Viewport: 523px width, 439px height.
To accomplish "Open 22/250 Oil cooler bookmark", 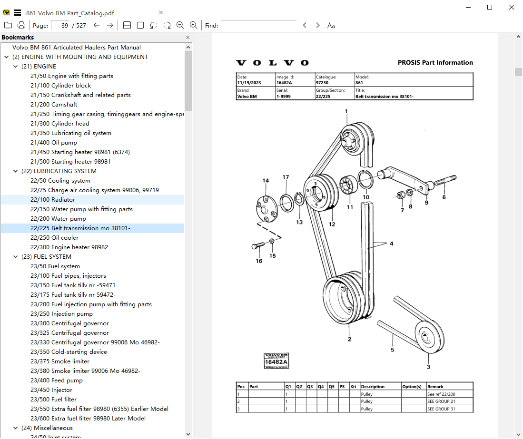I will coord(54,238).
